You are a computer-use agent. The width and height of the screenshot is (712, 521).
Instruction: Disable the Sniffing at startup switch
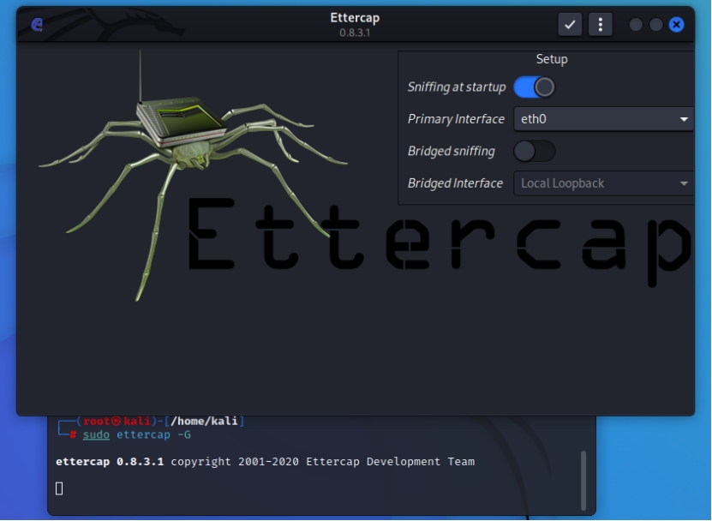pos(534,87)
